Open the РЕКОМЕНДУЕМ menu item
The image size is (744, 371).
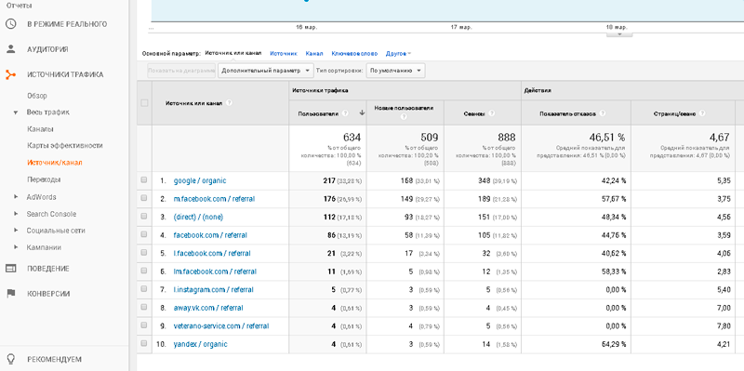(x=54, y=359)
